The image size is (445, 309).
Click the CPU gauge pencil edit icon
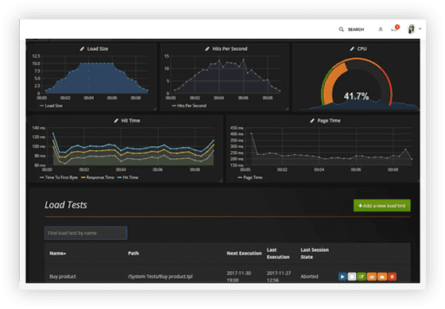(x=352, y=48)
